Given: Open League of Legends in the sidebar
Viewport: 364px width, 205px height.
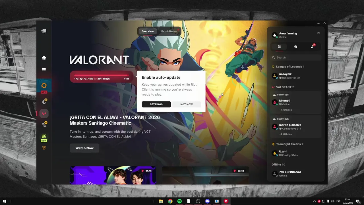Looking at the screenshot, I should point(44,102).
